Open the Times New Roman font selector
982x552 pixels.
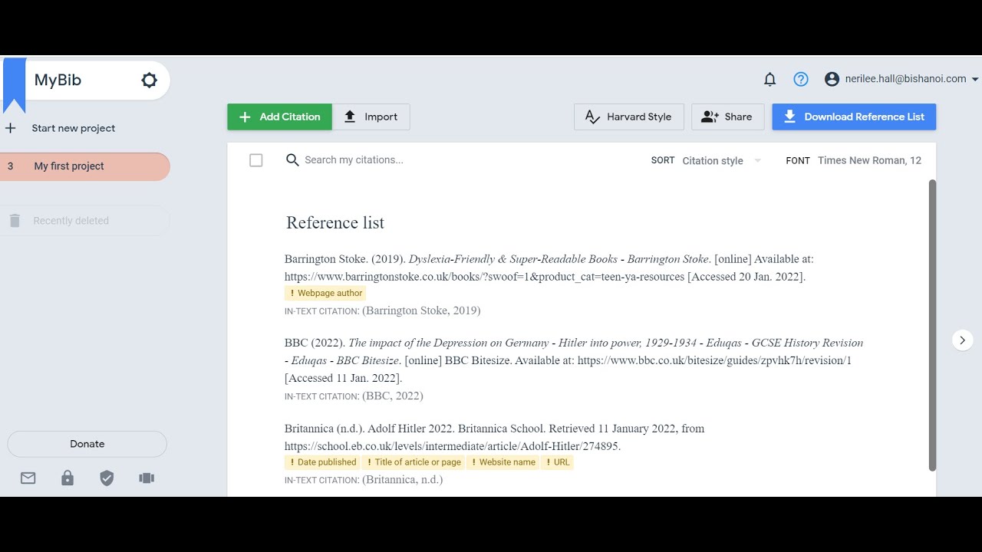point(869,160)
